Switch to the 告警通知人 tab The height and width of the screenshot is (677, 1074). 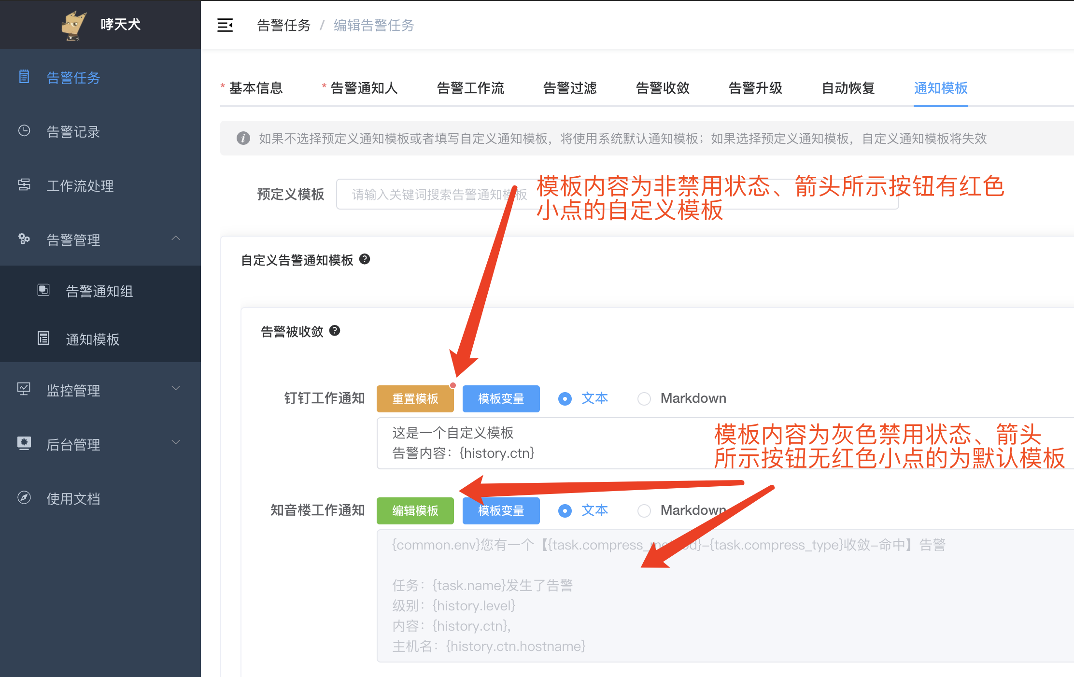coord(364,88)
